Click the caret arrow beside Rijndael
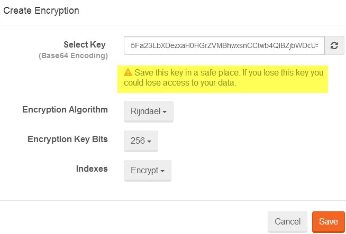 coord(165,112)
